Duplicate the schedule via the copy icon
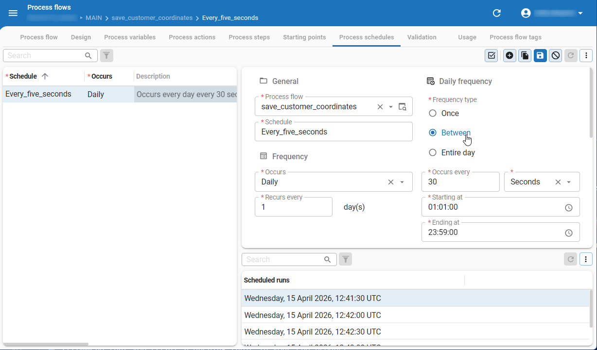The image size is (597, 350). tap(525, 55)
